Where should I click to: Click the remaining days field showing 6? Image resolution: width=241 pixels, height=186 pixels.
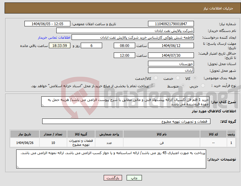[x=91, y=45]
